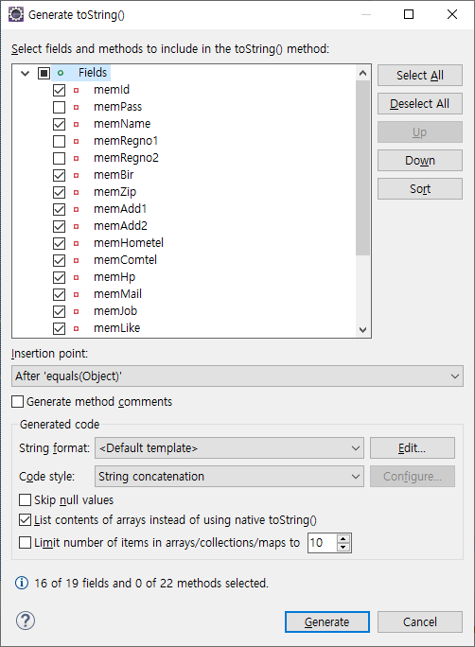Viewport: 475px width, 647px height.
Task: Click the red field icon beside memJob
Action: pyautogui.click(x=76, y=311)
